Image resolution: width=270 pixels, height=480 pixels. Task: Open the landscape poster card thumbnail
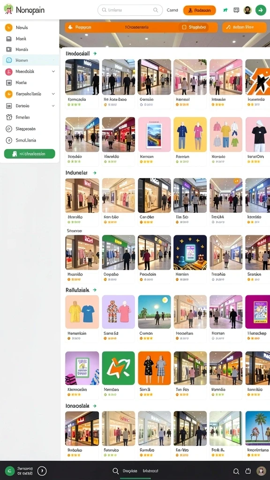point(154,135)
